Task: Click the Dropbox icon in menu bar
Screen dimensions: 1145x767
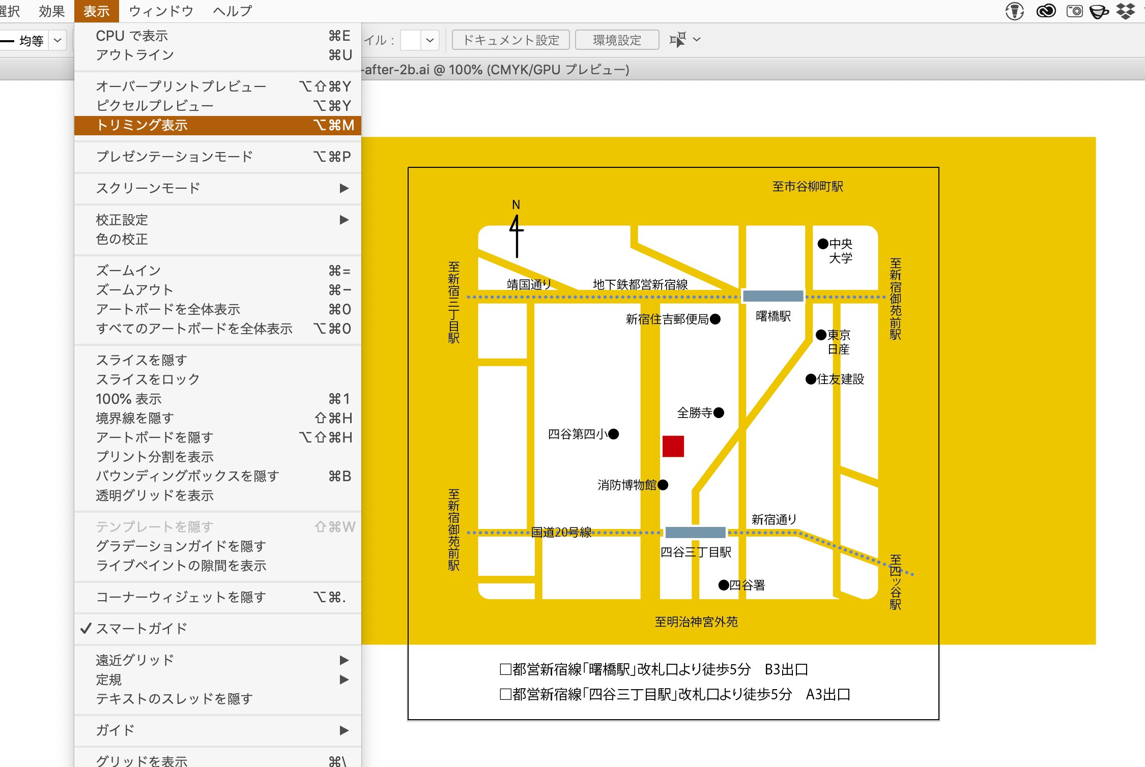Action: [x=1125, y=11]
